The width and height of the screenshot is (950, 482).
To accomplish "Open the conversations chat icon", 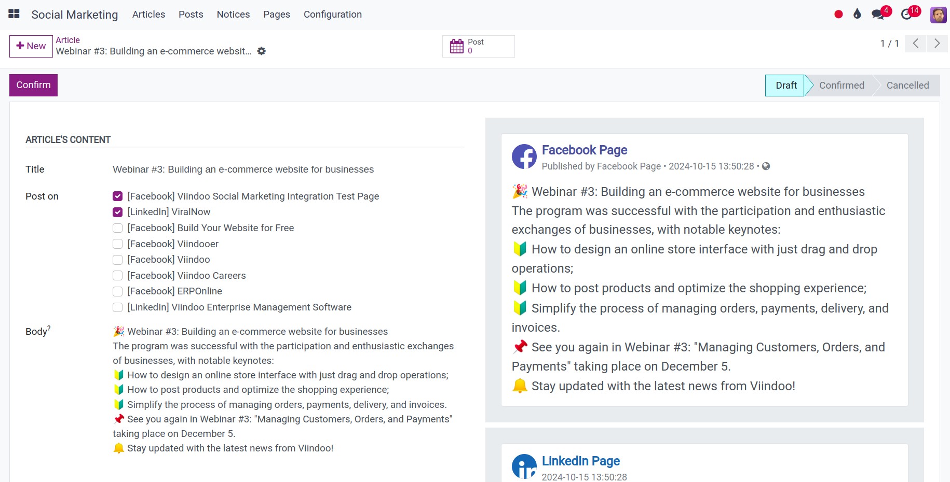I will point(878,14).
